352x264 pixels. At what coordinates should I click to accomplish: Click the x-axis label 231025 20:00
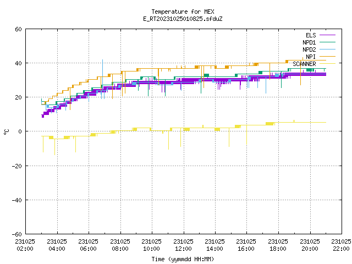point(310,245)
